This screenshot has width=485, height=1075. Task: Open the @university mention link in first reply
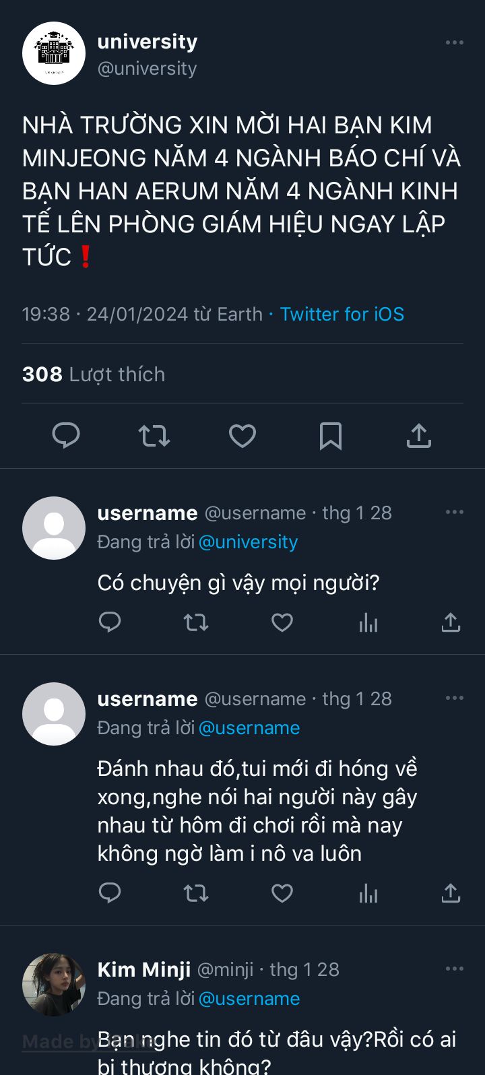[248, 542]
